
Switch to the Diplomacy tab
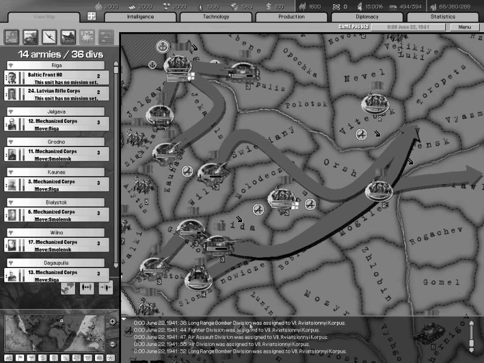(367, 16)
